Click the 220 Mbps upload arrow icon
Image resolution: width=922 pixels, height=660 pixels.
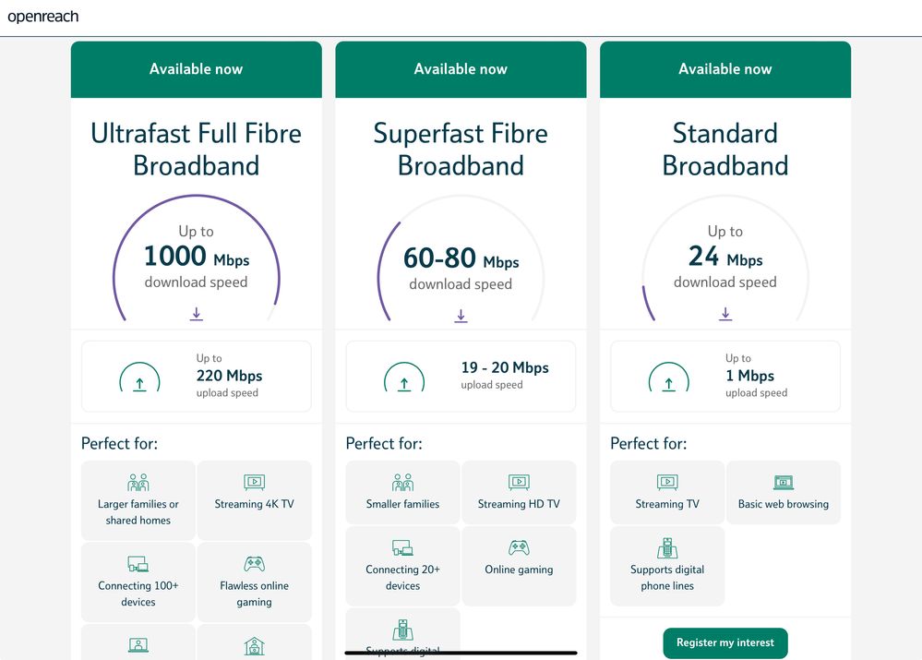coord(139,379)
